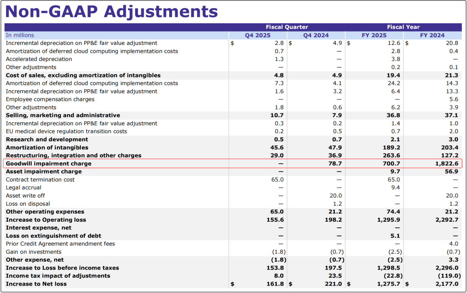Image resolution: width=467 pixels, height=293 pixels.
Task: Click the loss on extinguishment value 5.1
Action: [395, 236]
